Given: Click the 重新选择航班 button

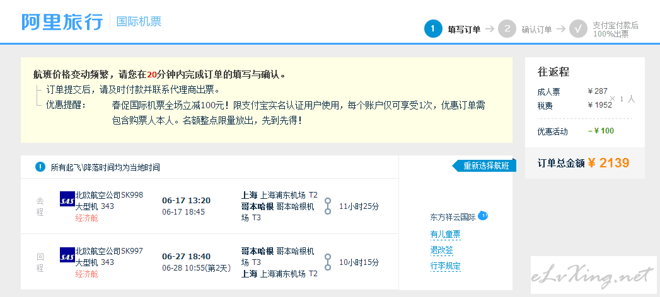Looking at the screenshot, I should click(484, 165).
